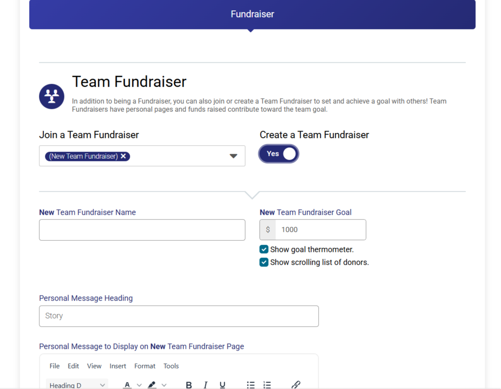Click the New Team Fundraiser Name field
Viewport: 501px width, 389px height.
point(142,230)
